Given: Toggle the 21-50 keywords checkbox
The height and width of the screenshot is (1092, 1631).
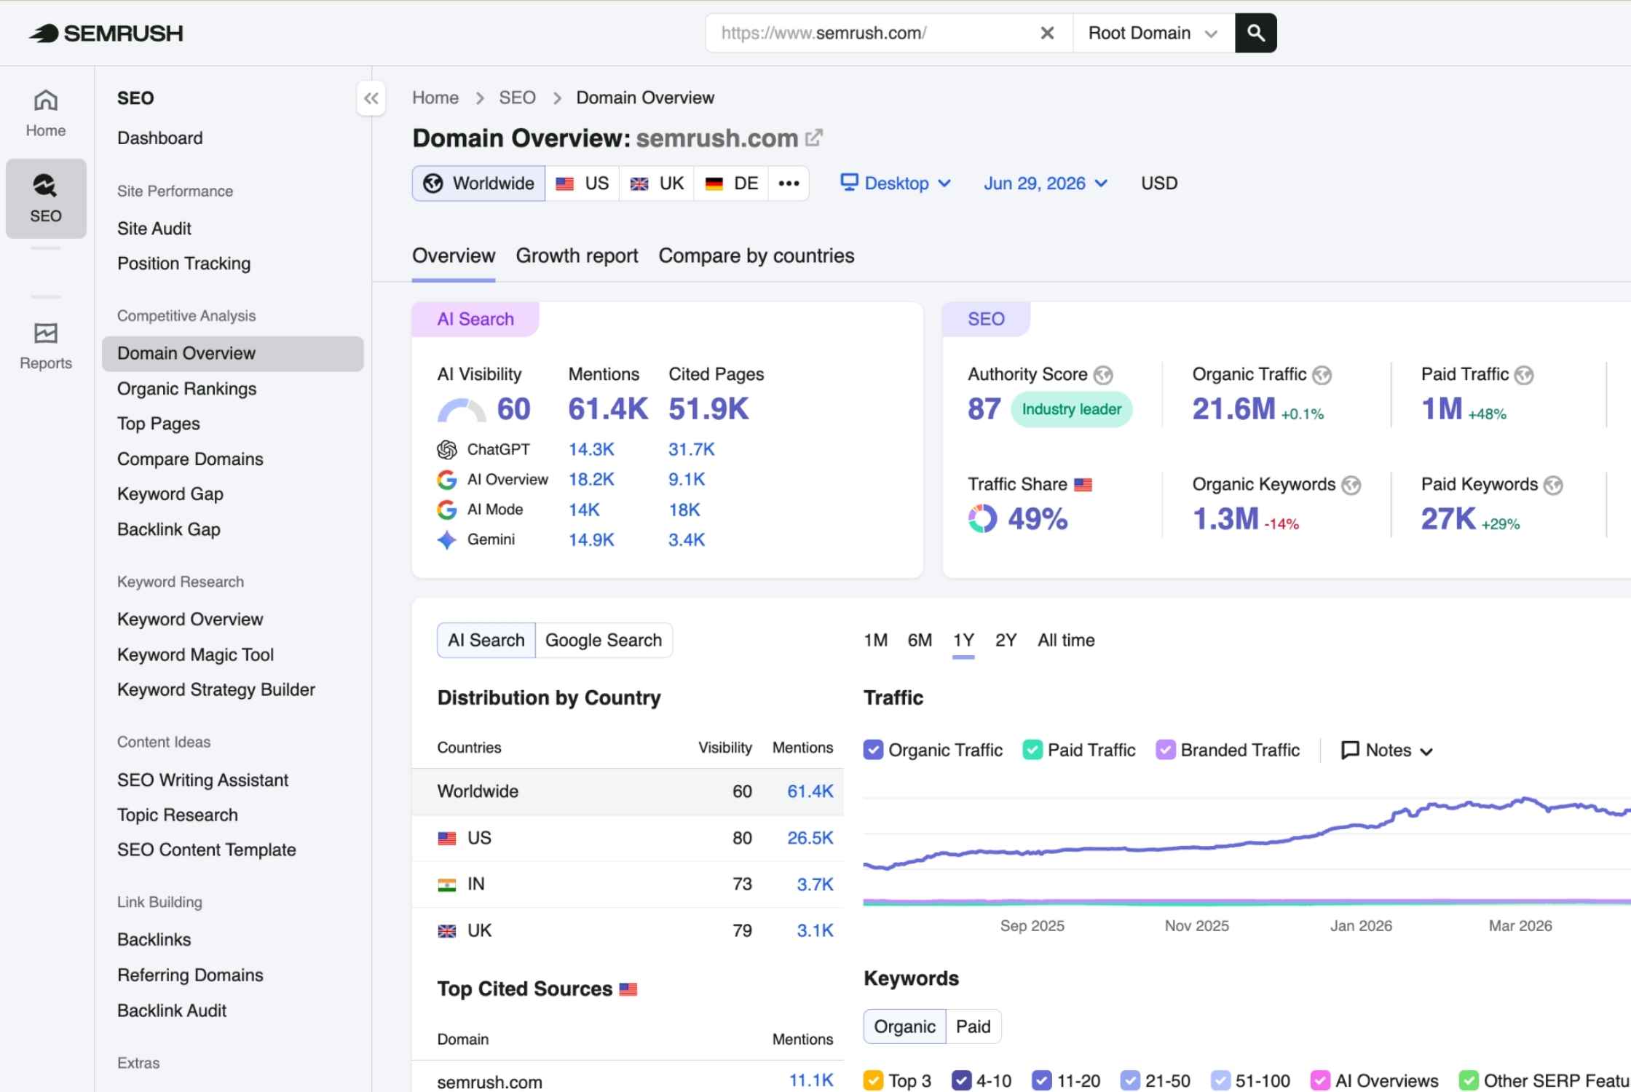Looking at the screenshot, I should 1130,1080.
